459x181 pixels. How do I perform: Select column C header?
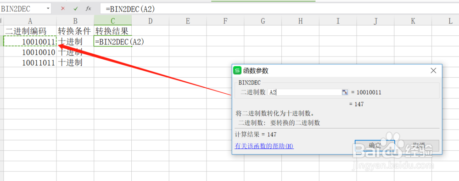tap(113, 21)
